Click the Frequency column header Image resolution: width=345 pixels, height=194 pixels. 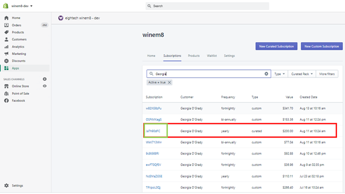pos(228,97)
